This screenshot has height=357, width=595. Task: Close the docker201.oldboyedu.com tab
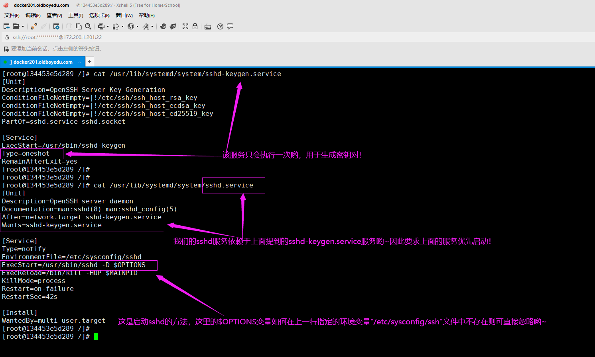pos(79,62)
